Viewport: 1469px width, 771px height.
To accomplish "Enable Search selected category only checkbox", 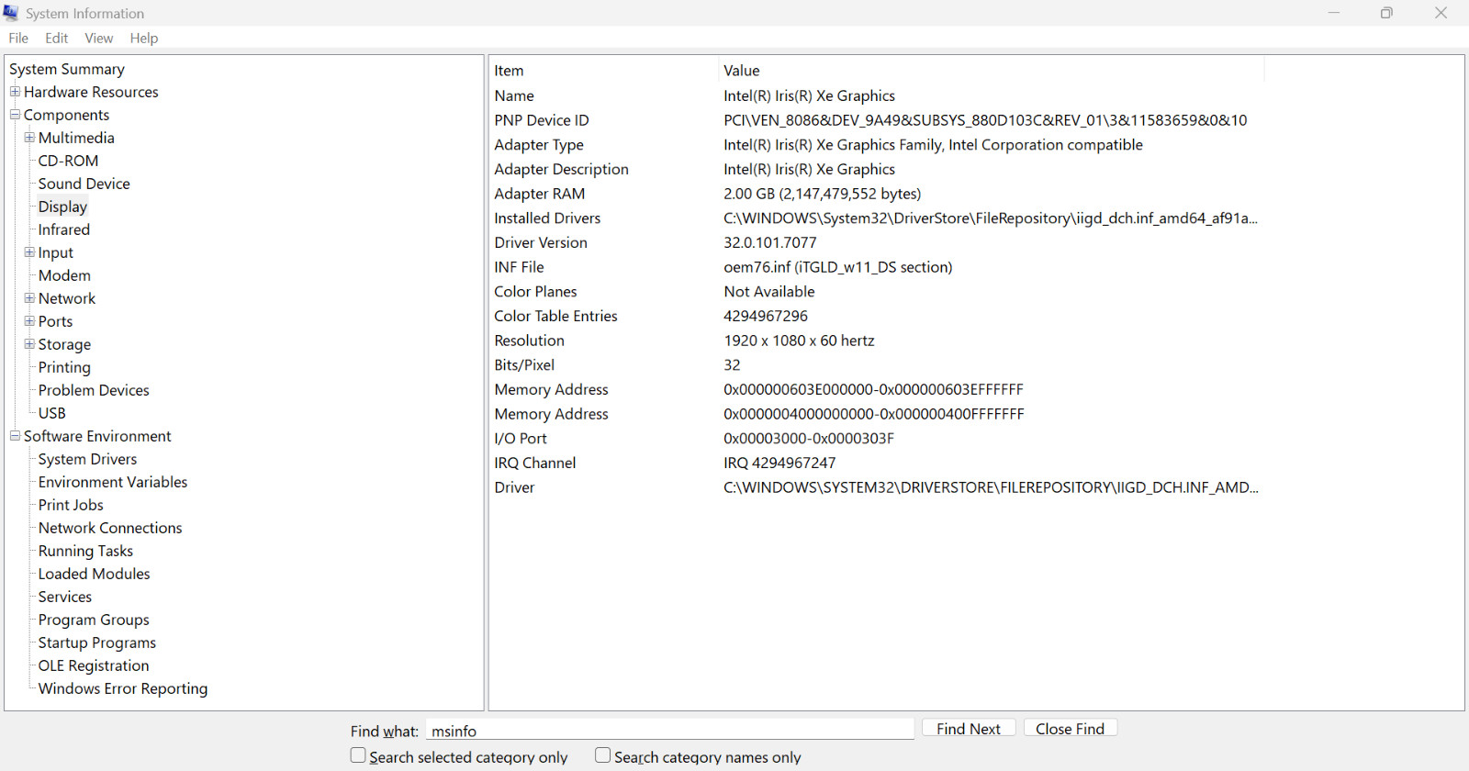I will point(358,755).
